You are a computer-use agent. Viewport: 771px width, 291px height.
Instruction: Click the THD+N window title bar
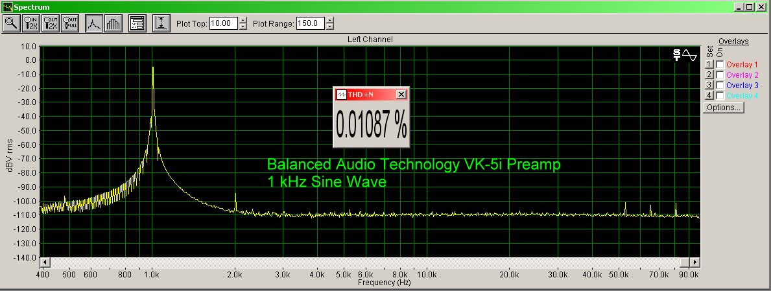click(x=372, y=95)
